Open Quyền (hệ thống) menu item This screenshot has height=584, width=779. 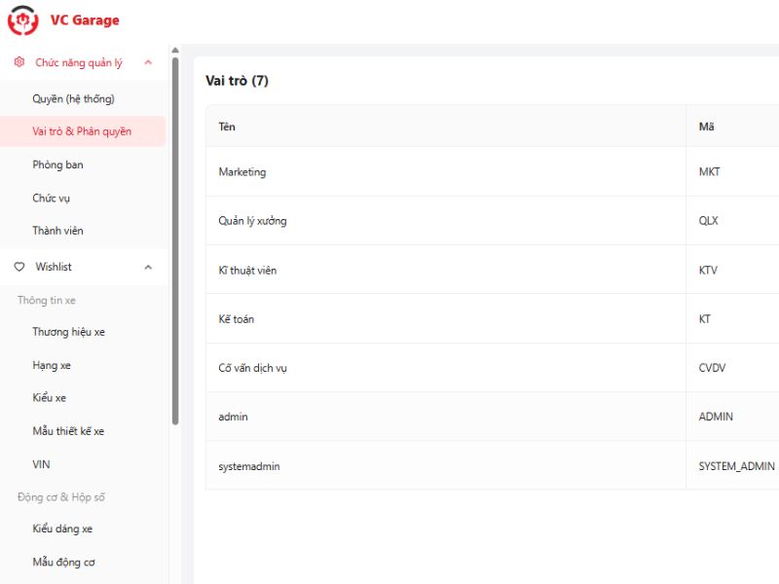tap(73, 99)
